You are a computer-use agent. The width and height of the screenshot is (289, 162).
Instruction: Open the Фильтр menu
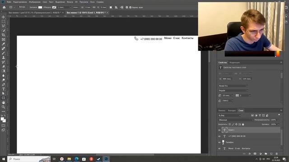tap(70, 2)
